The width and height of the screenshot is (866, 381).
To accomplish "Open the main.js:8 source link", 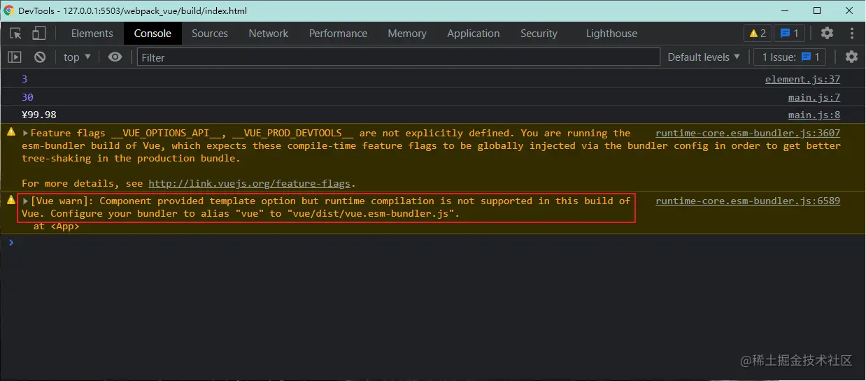I will [814, 115].
